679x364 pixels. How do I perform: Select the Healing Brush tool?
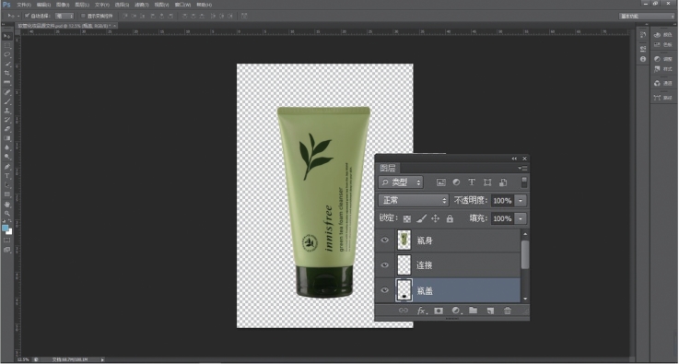pyautogui.click(x=7, y=92)
